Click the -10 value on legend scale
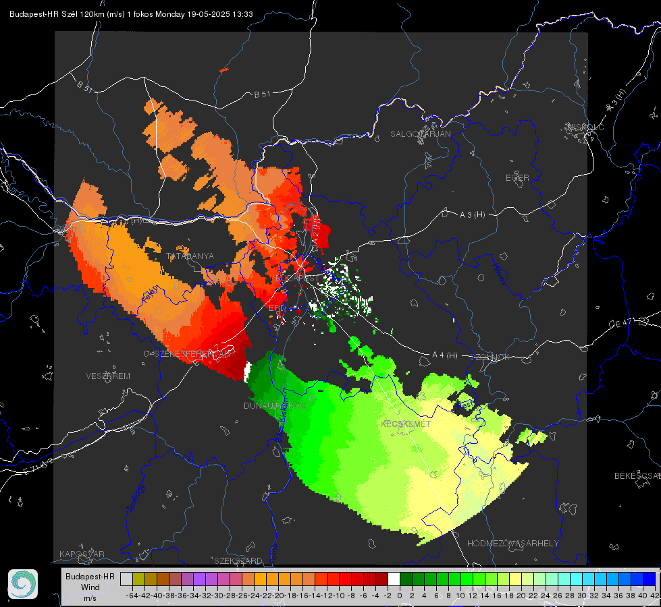The image size is (661, 607). pos(339,596)
